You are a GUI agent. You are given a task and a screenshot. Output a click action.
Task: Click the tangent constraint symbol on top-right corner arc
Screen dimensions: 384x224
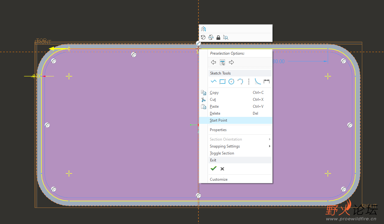[x=344, y=61]
